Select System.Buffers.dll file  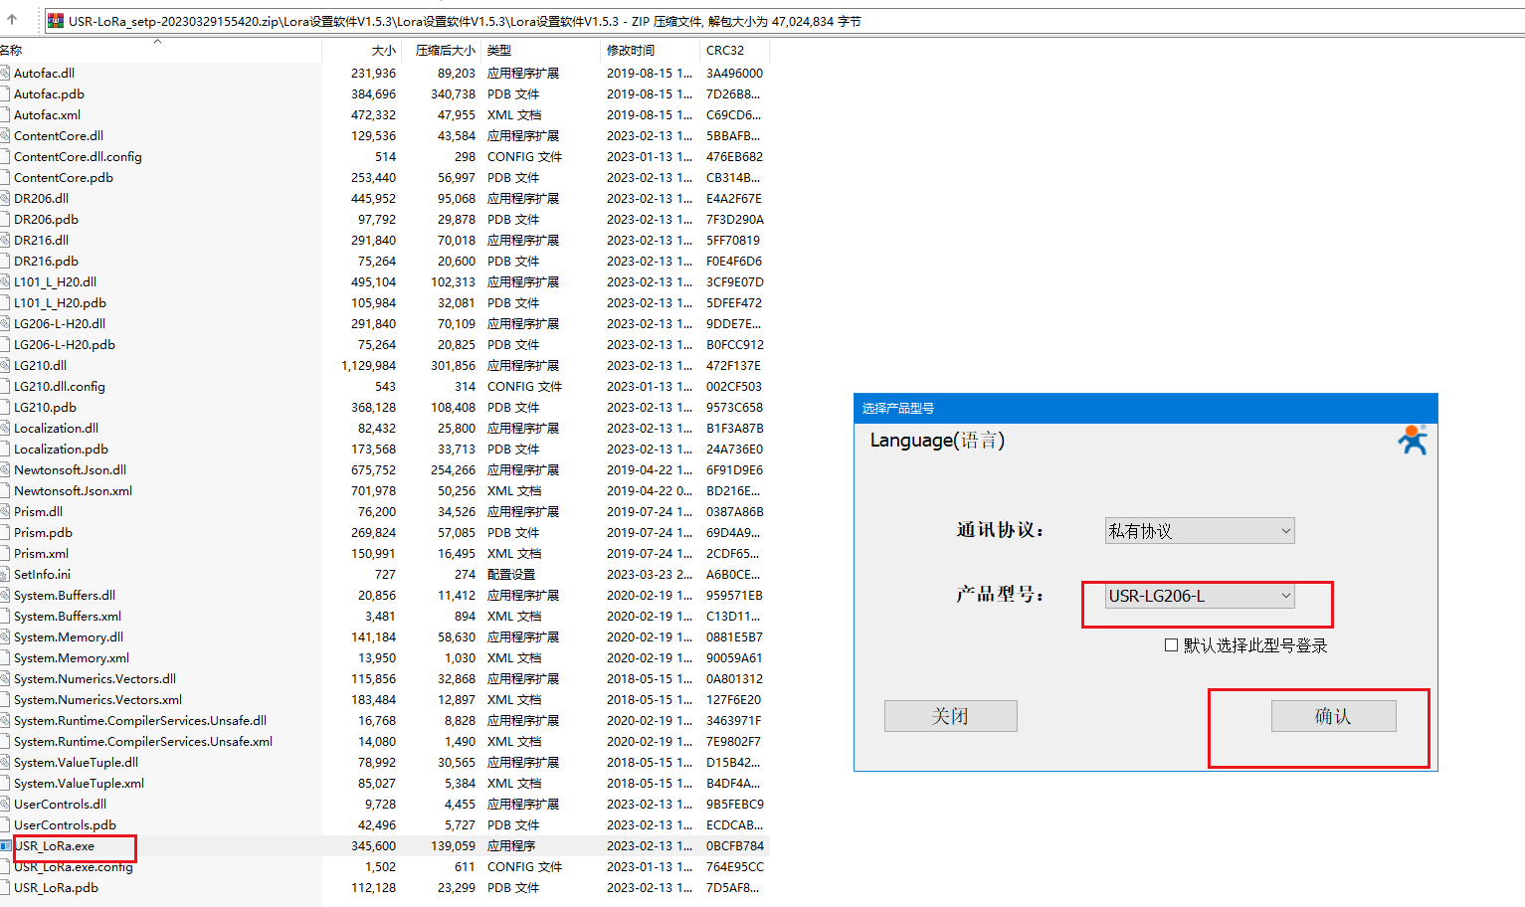click(x=65, y=596)
